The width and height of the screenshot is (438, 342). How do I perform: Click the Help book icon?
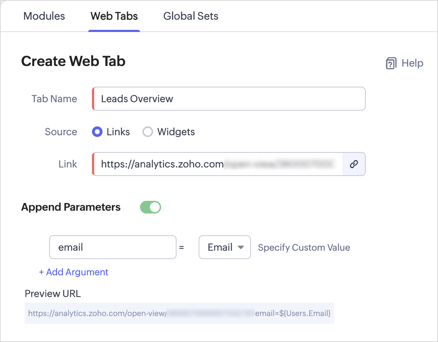pyautogui.click(x=391, y=63)
